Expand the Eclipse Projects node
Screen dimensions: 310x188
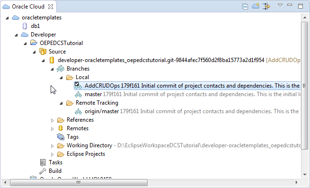52,154
